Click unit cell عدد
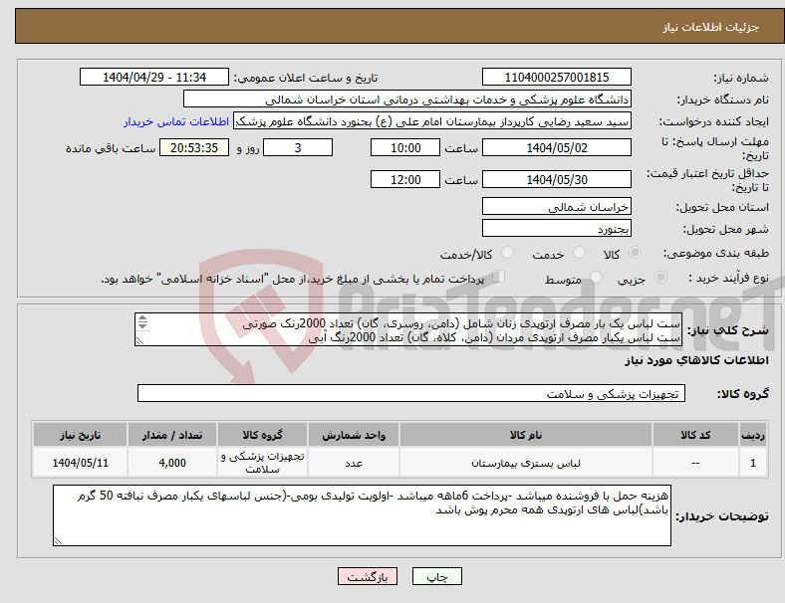Screen dimensions: 785x603 coord(354,463)
